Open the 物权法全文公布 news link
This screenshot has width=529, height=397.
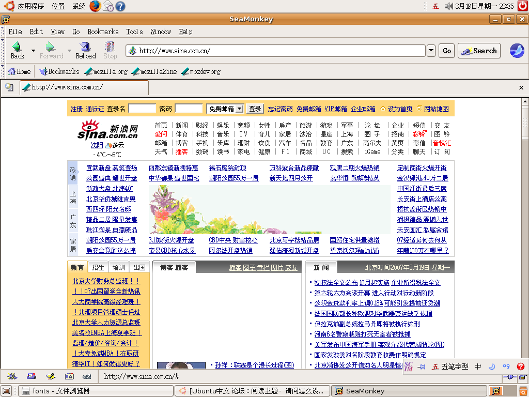[x=336, y=283]
